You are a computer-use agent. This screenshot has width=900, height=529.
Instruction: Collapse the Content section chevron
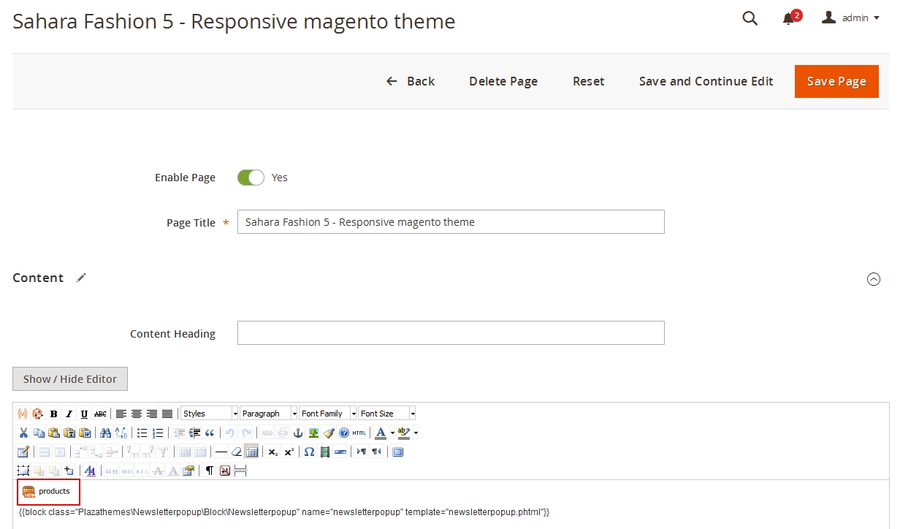click(873, 279)
